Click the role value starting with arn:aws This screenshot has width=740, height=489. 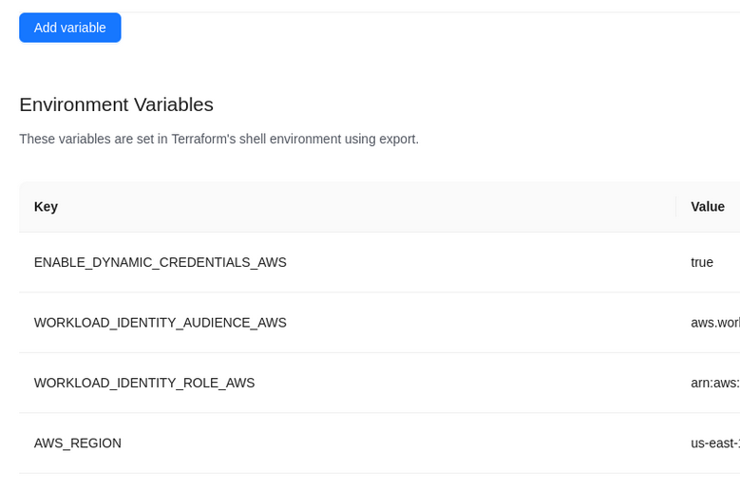pyautogui.click(x=714, y=383)
